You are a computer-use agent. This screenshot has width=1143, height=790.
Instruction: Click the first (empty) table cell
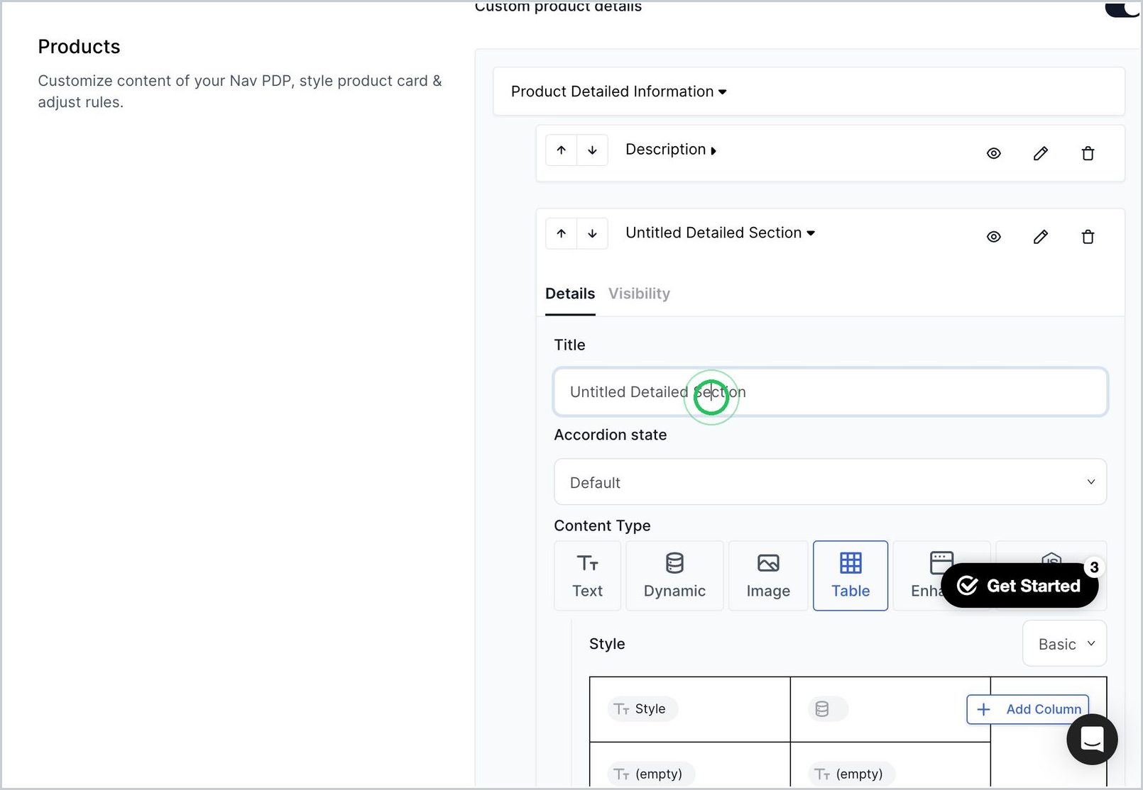(x=651, y=774)
